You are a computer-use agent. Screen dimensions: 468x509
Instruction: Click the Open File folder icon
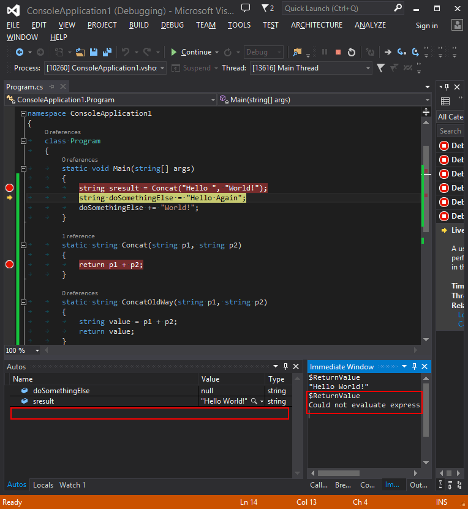pos(80,52)
